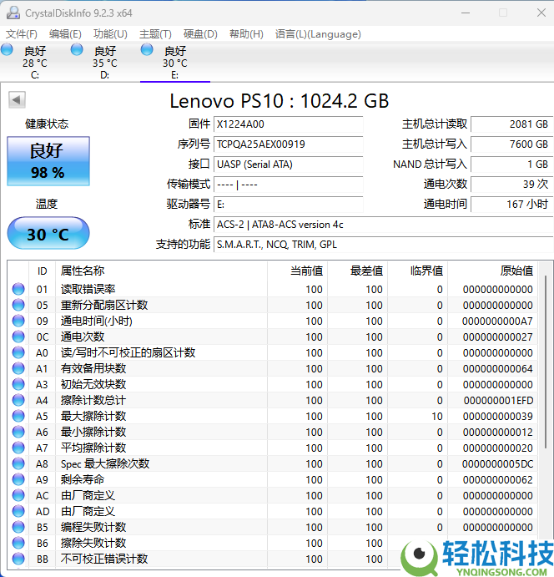
Task: Click status orb for attribute A5 最大擦除计数
Action: (x=18, y=416)
